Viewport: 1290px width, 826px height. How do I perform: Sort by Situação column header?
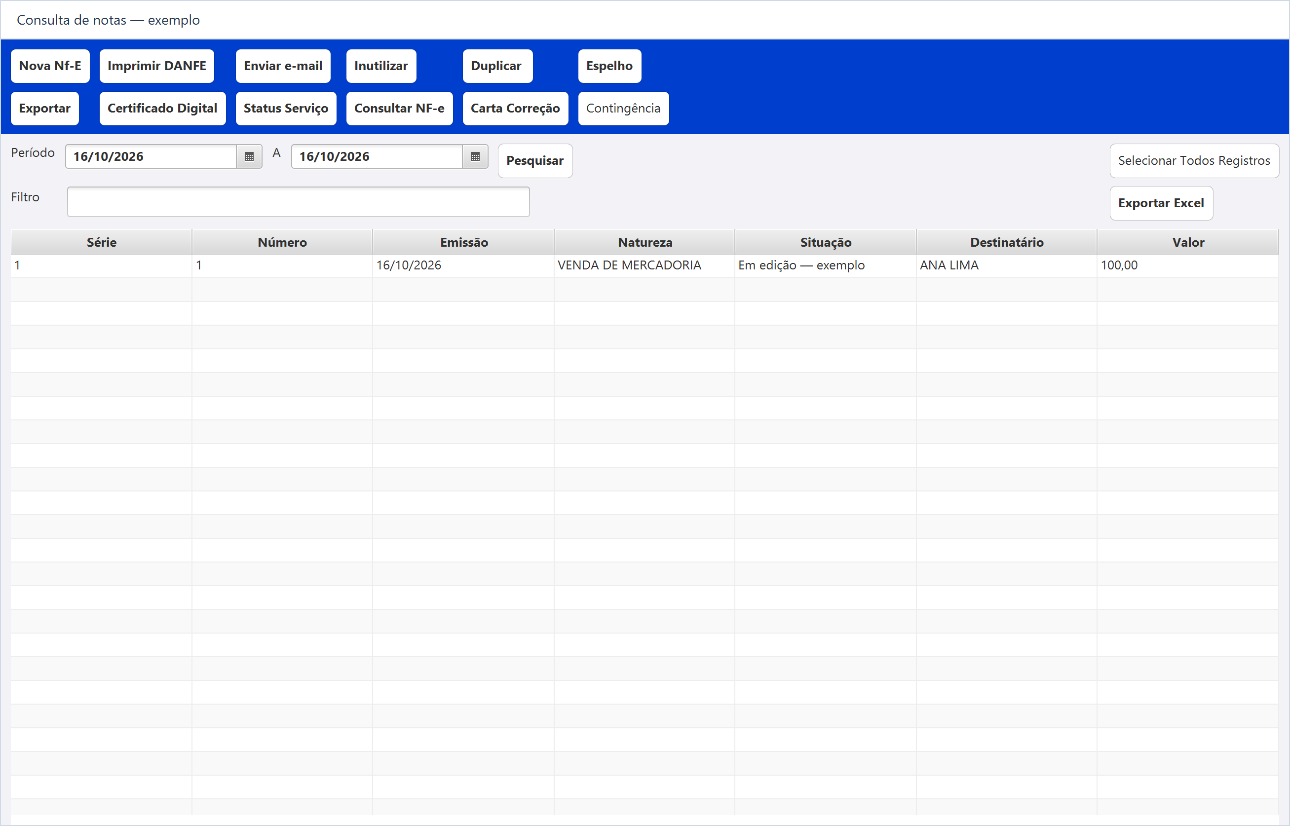[x=826, y=242]
